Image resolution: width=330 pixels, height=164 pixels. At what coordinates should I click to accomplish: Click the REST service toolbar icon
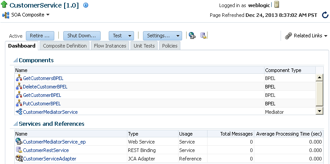(204, 36)
